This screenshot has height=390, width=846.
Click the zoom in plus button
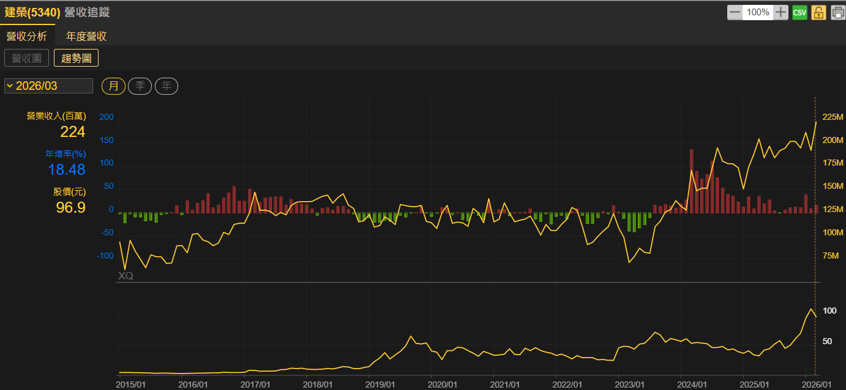coord(780,12)
